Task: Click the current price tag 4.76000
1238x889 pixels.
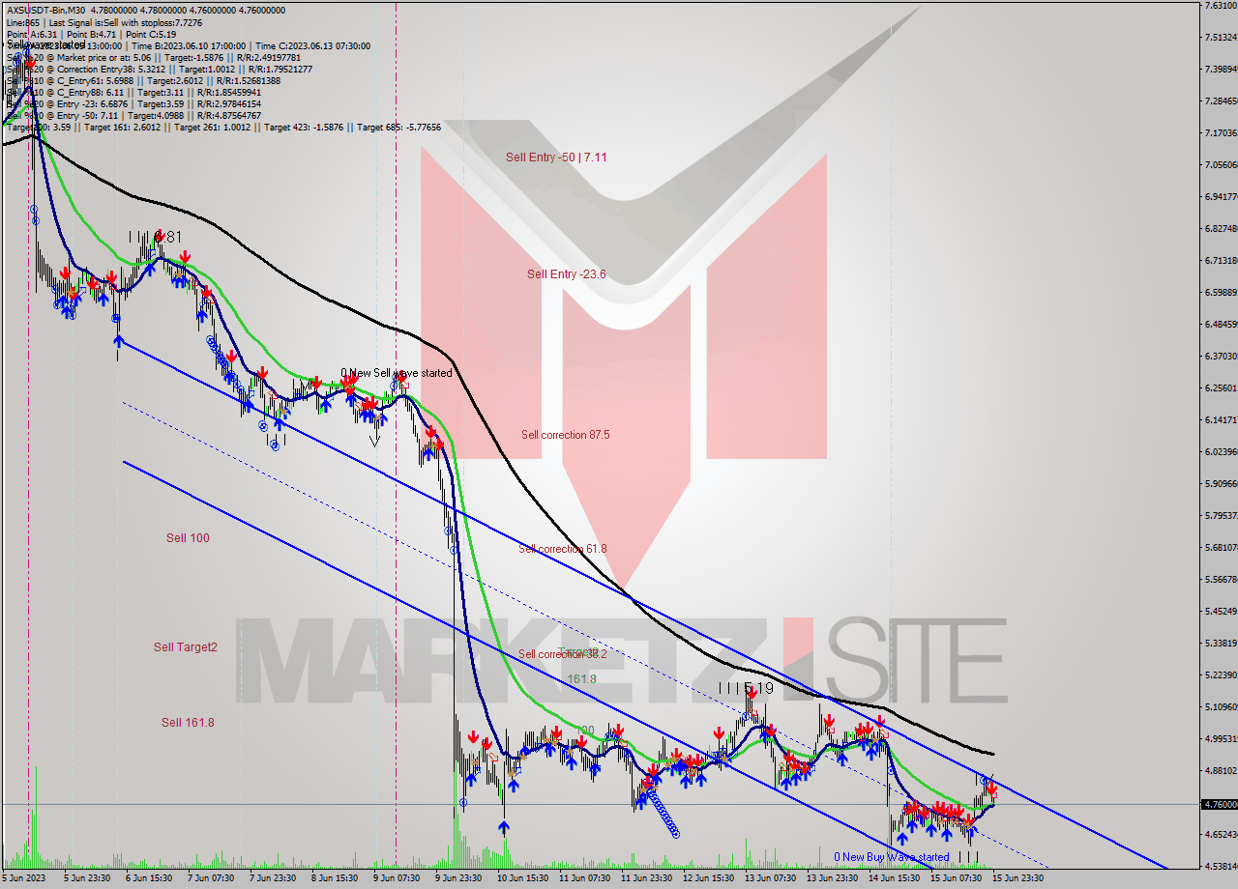Action: point(1219,804)
